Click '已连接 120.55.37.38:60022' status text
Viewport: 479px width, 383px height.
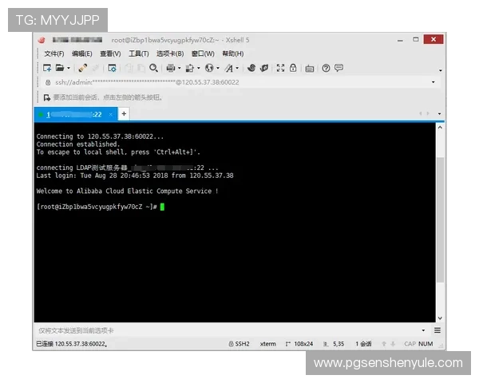[x=72, y=344]
